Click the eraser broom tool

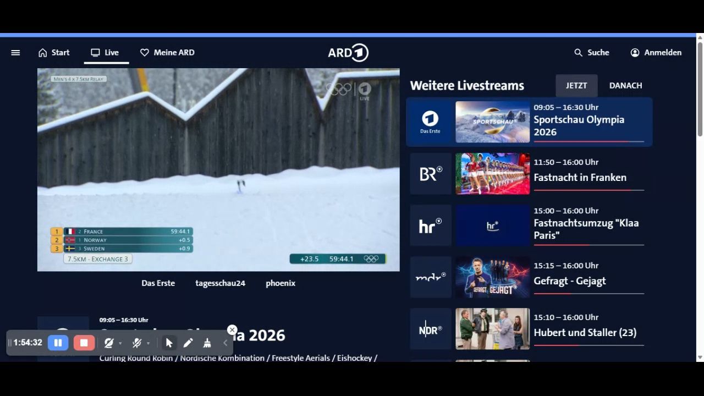[207, 343]
